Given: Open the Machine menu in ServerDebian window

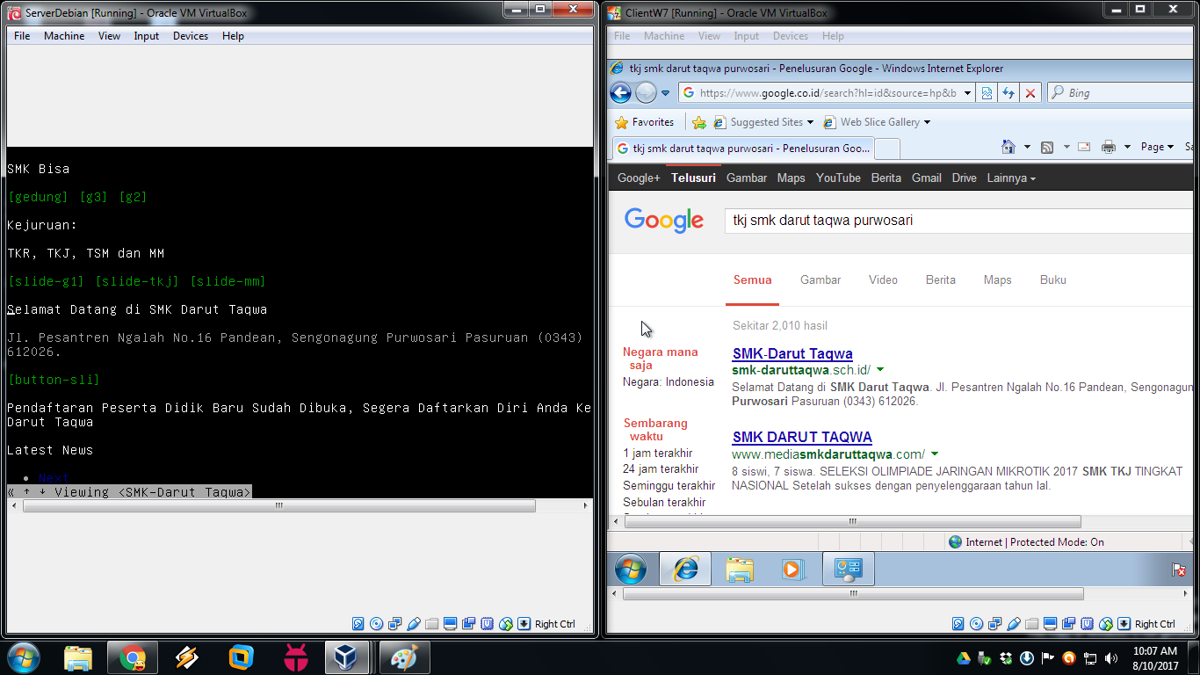Looking at the screenshot, I should click(64, 36).
